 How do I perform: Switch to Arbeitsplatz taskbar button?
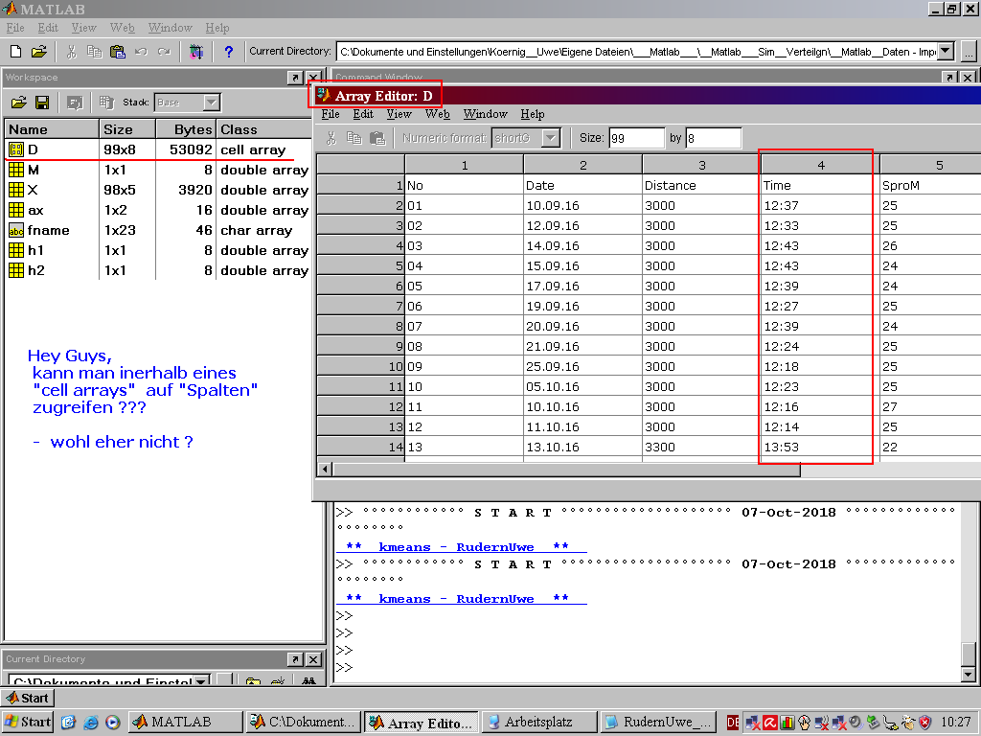pyautogui.click(x=537, y=722)
